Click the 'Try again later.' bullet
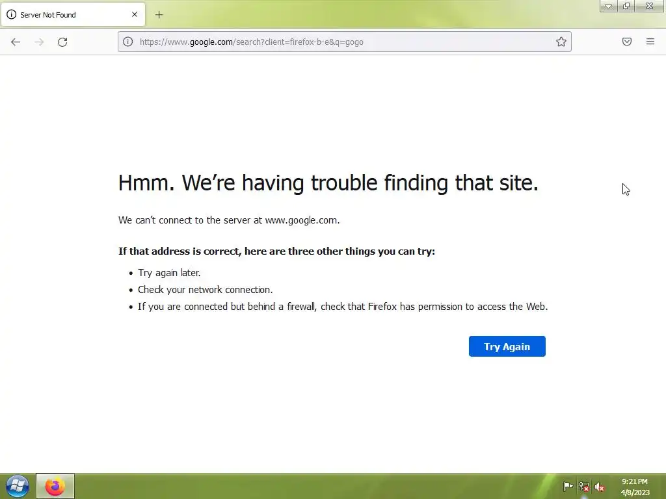Screen dimensions: 666x499 pos(169,273)
